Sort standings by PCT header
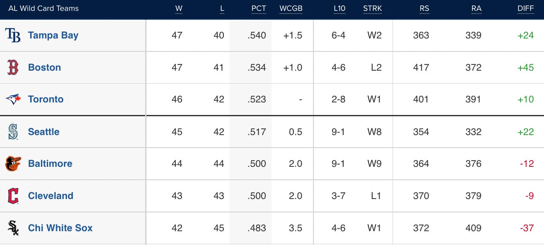 (259, 9)
